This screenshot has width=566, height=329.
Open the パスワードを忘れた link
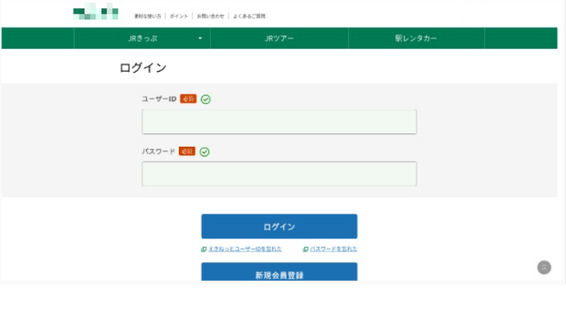point(334,249)
